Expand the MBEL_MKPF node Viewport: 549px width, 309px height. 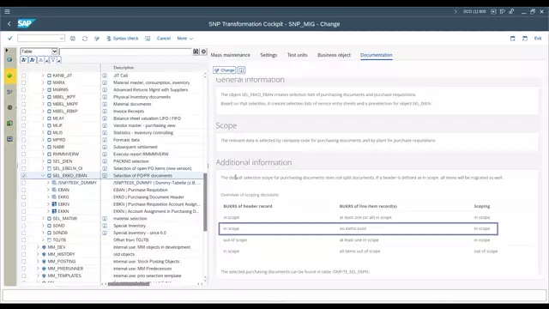click(x=43, y=104)
